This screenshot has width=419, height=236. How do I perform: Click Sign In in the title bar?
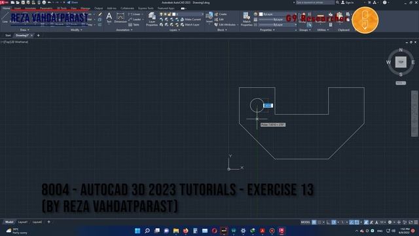pos(348,3)
